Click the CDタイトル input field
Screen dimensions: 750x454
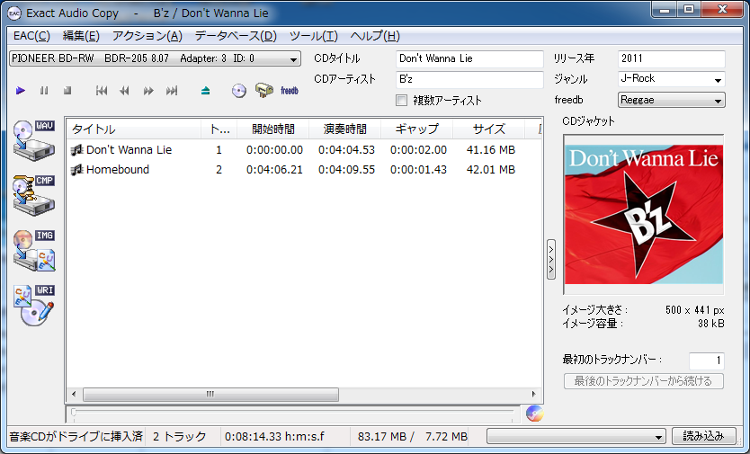point(469,58)
